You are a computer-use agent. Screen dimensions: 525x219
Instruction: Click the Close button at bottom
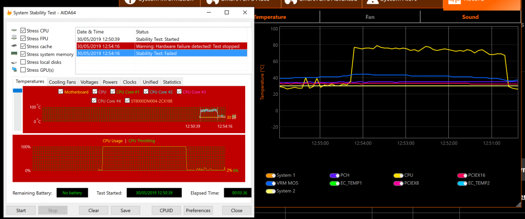(x=237, y=210)
